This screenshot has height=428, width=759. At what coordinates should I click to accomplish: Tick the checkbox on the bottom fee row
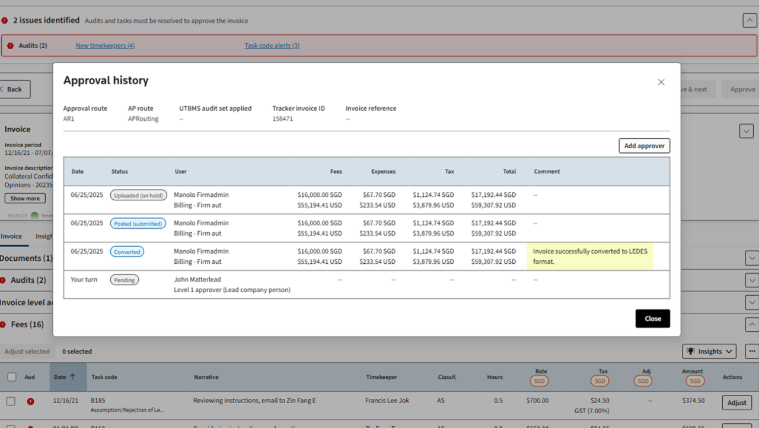11,424
